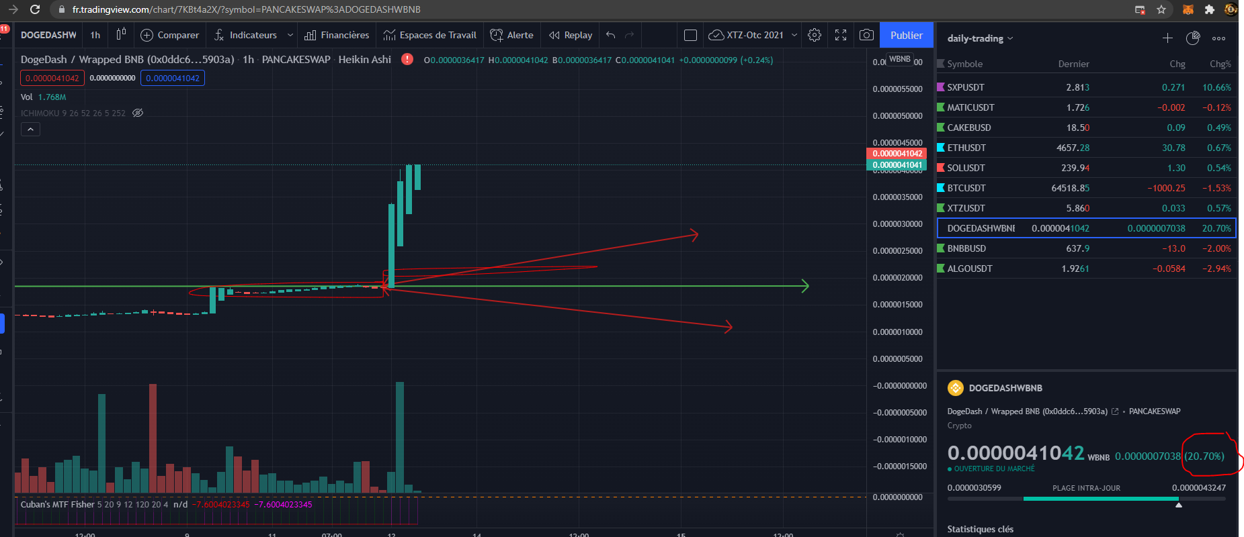Viewport: 1244px width, 537px height.
Task: Click the red warning icon beside Heikin Ashi
Action: point(407,59)
